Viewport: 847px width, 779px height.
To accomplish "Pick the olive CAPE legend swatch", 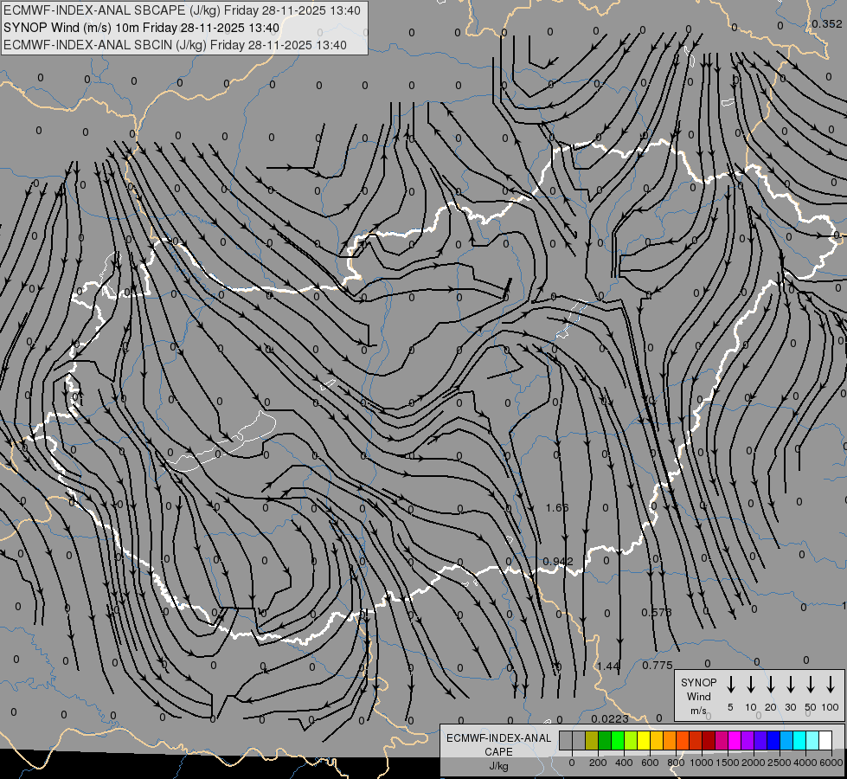I will click(x=592, y=740).
